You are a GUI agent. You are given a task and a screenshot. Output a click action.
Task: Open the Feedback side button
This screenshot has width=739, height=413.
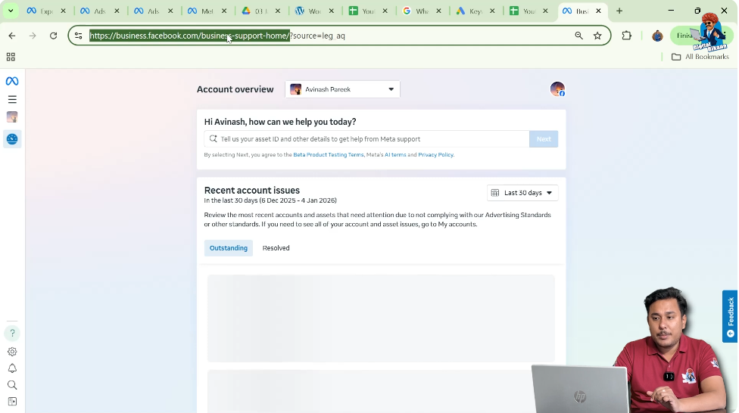(730, 316)
